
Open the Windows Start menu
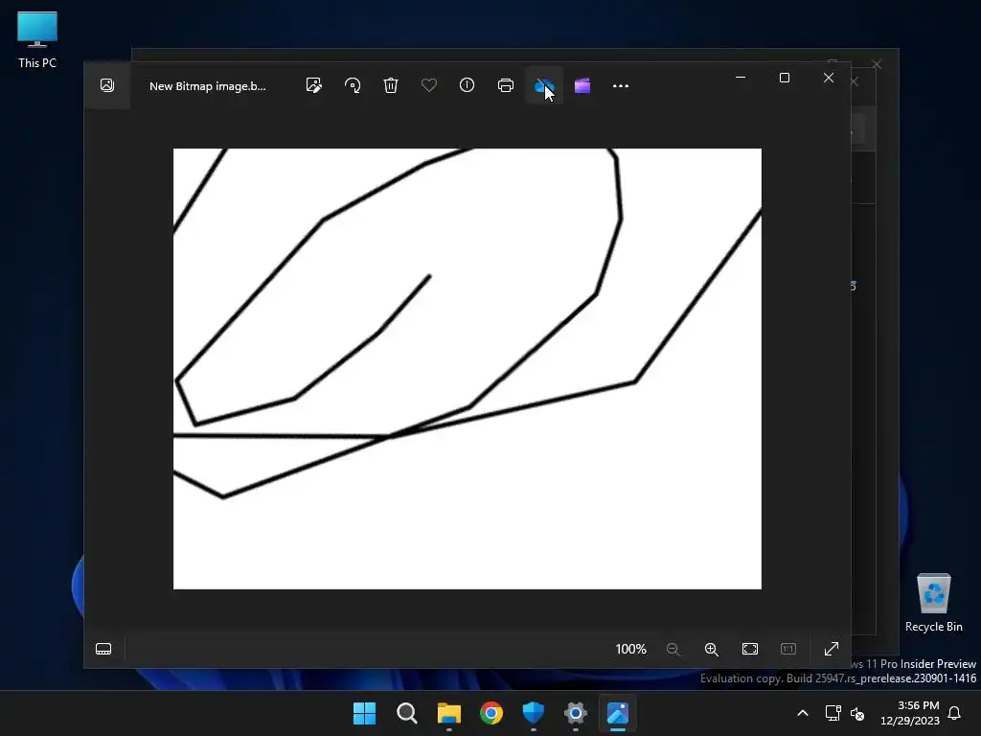pos(364,713)
